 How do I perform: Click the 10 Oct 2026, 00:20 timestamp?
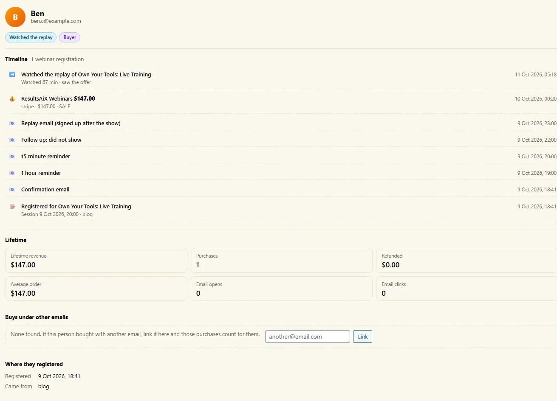535,98
